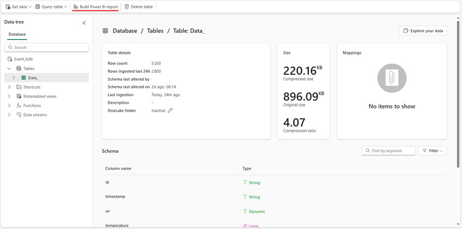Select Functions in the data tree
This screenshot has height=229, width=462.
tap(32, 105)
